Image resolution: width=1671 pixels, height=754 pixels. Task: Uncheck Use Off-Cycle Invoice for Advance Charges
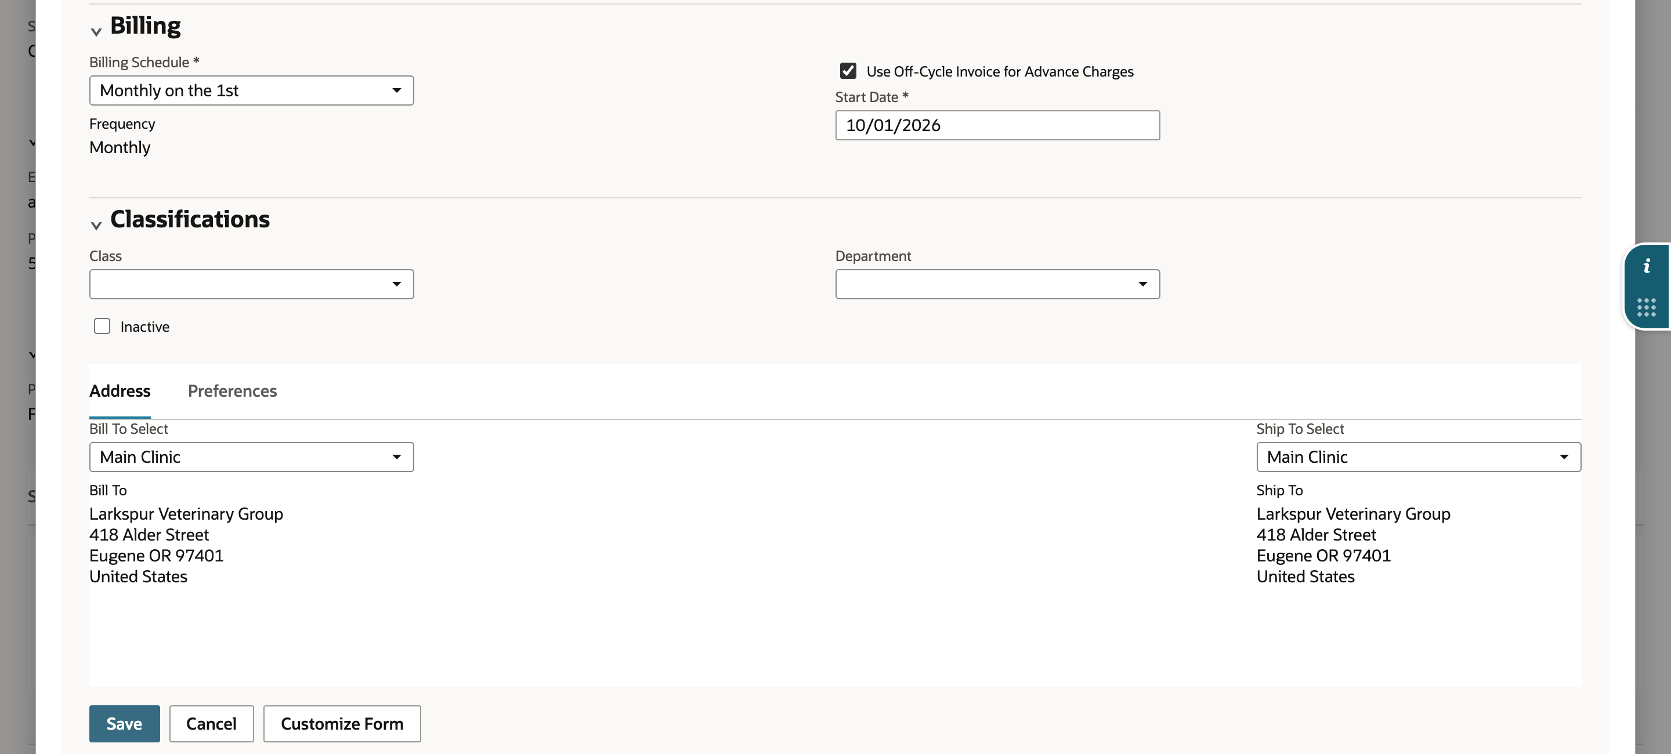point(848,71)
